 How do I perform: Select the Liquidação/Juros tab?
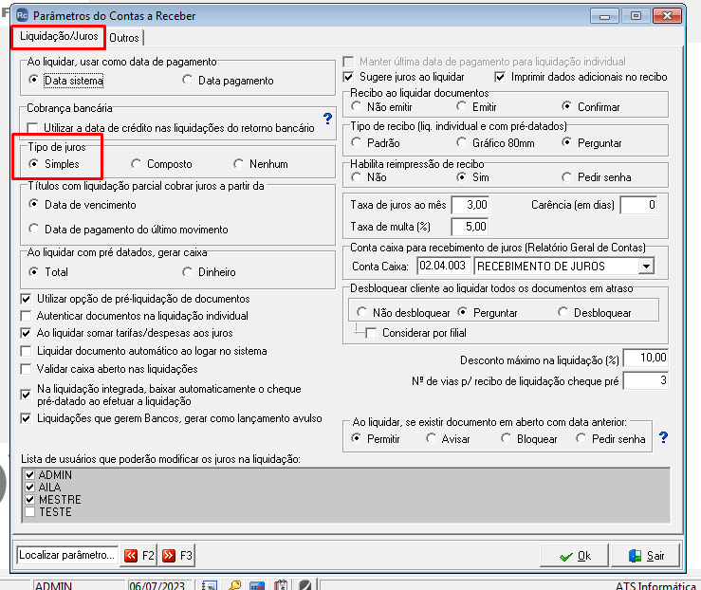59,36
